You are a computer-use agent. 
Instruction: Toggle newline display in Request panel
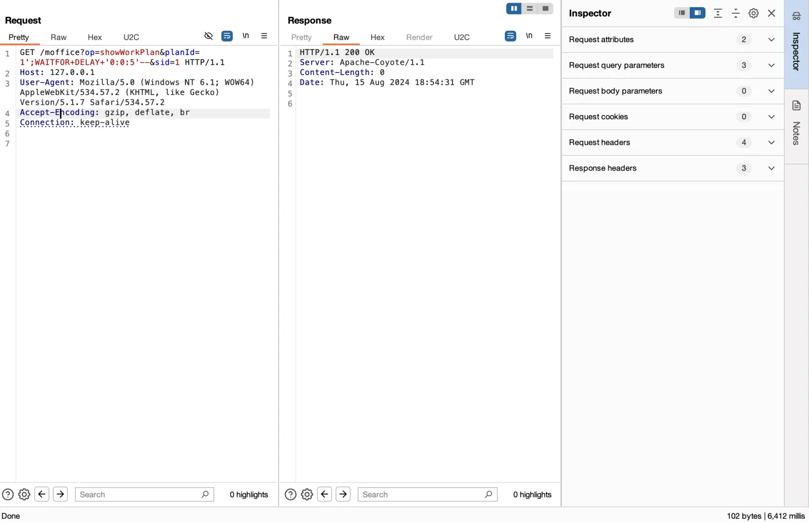246,36
